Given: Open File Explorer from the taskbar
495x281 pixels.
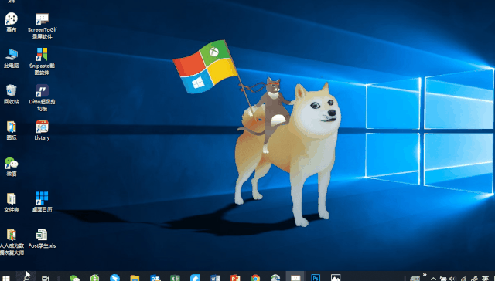Looking at the screenshot, I should point(135,278).
